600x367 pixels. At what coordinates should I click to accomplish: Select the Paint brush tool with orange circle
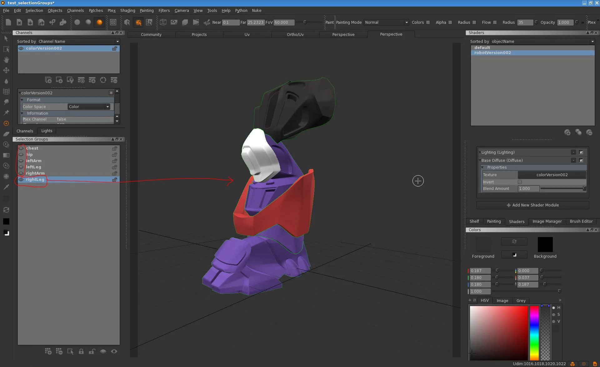[x=6, y=123]
